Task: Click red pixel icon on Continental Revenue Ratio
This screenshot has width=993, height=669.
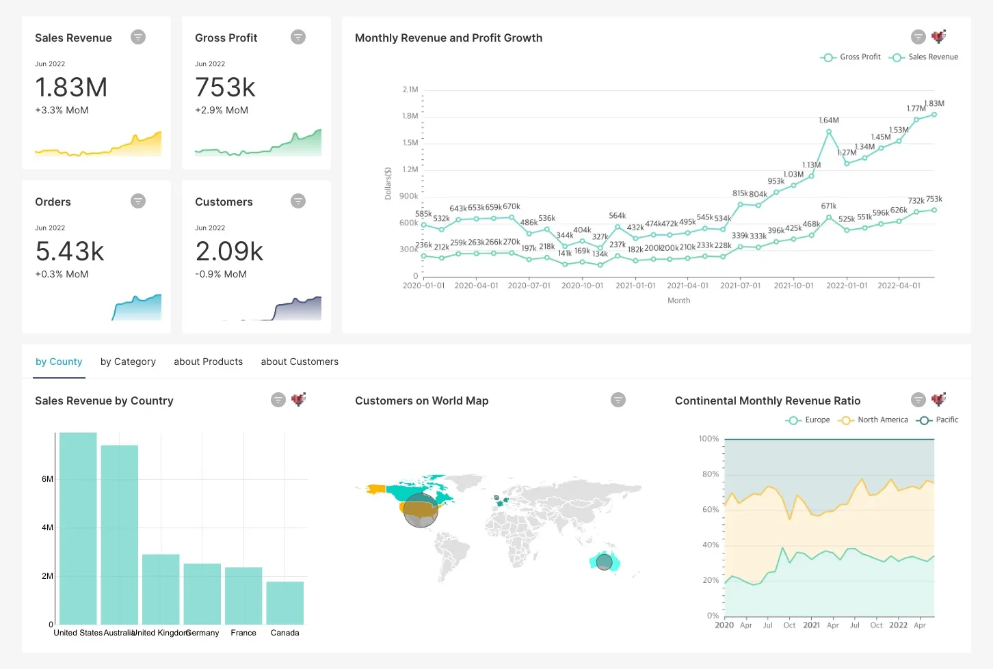Action: point(939,399)
